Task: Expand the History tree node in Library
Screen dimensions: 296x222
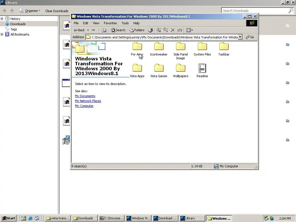Action: coord(2,19)
